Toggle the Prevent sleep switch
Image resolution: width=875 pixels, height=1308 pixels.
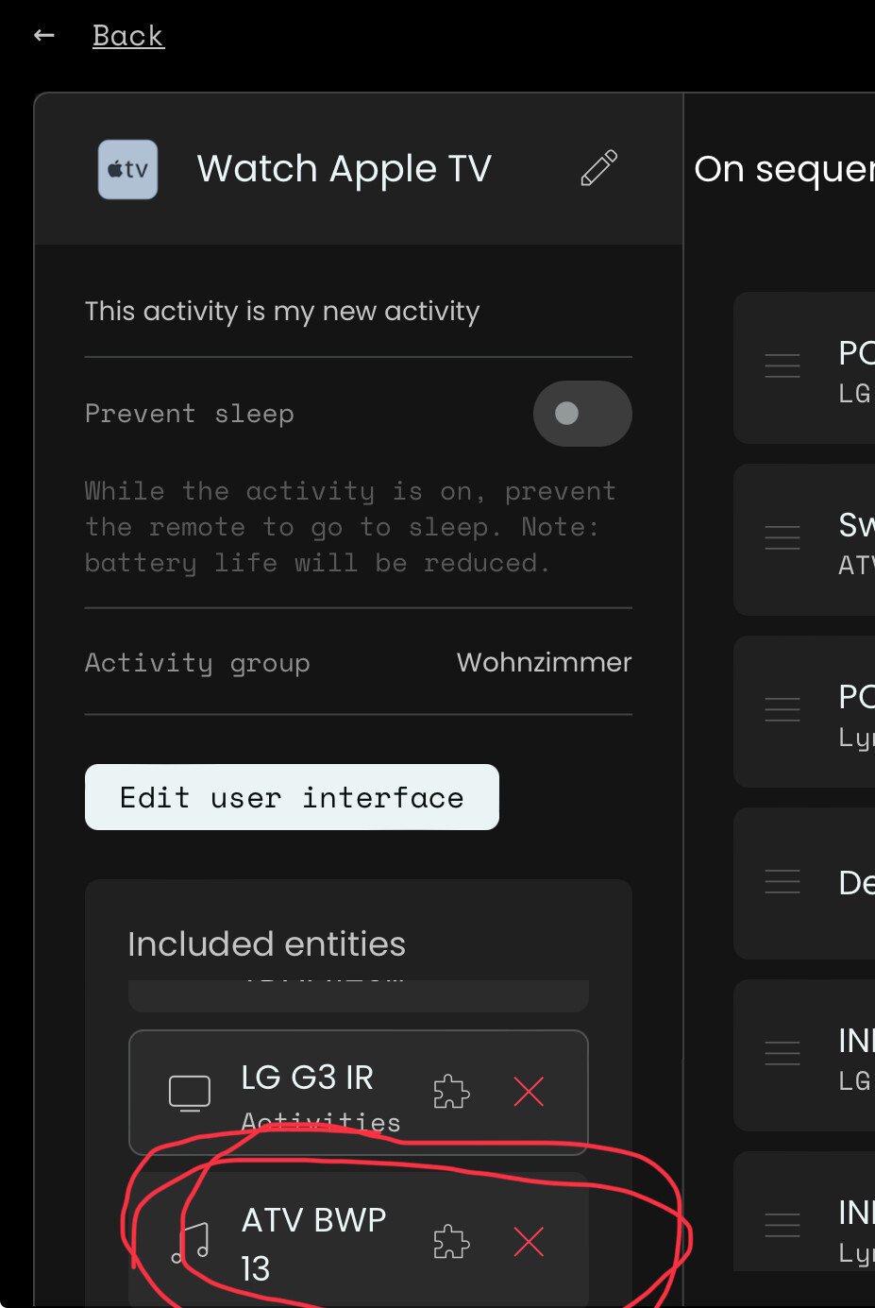click(581, 414)
